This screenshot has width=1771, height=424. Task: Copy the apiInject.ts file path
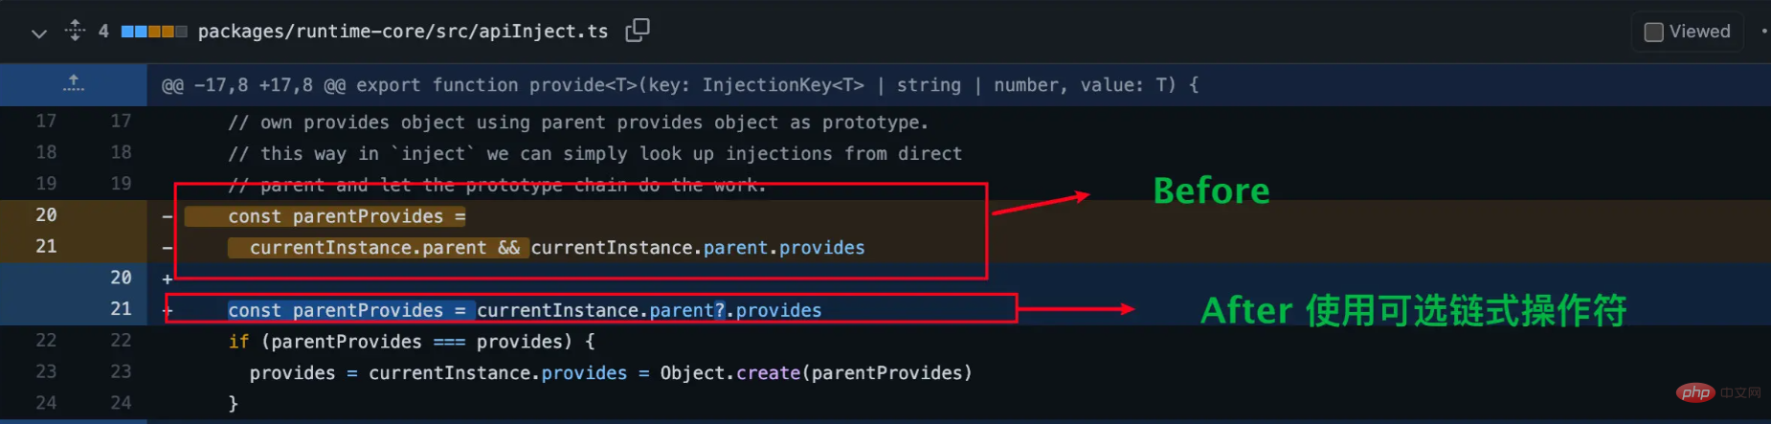pos(638,31)
